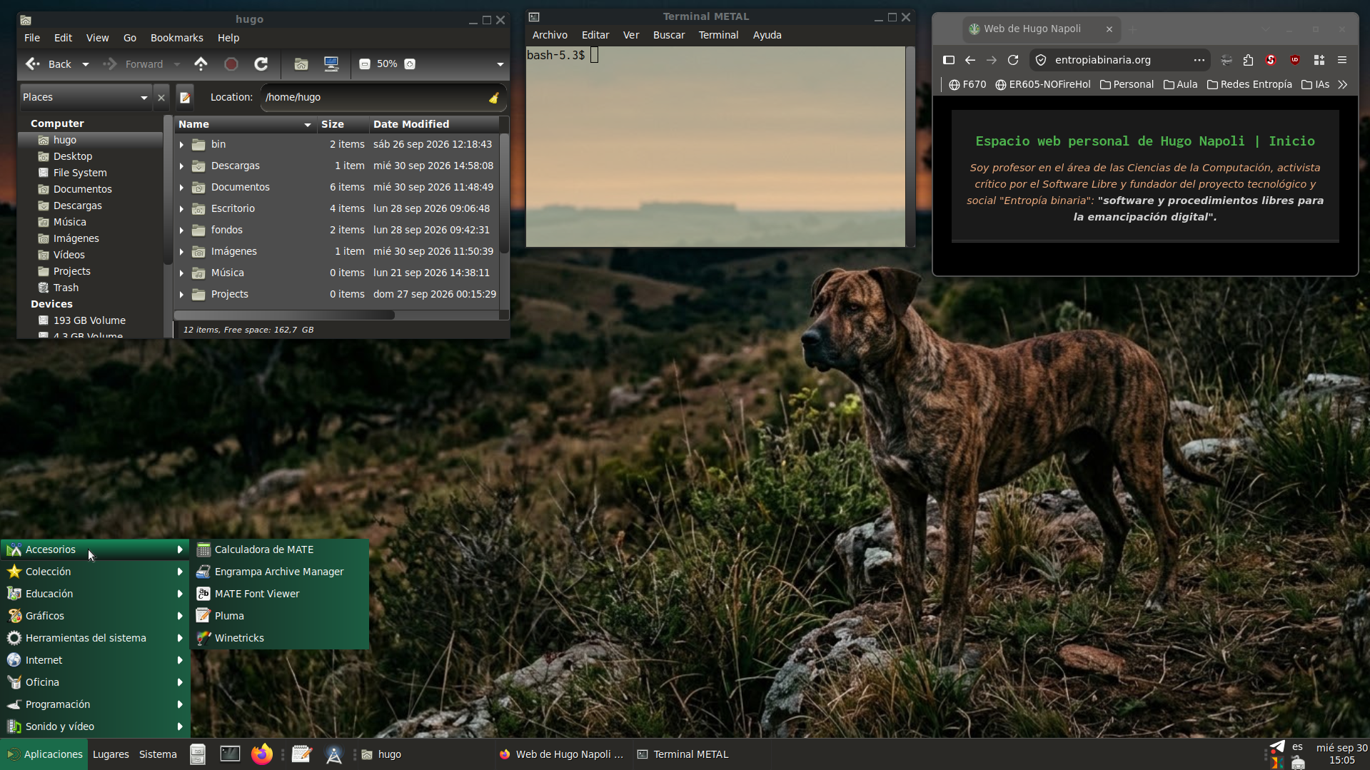Open the Aula bookmarks folder
Image resolution: width=1370 pixels, height=770 pixels.
pos(1181,84)
